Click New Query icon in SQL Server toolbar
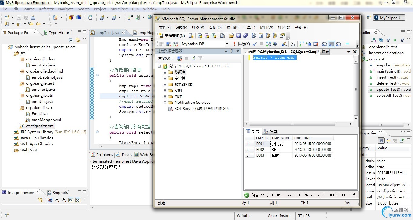This screenshot has height=220, width=413. 172,36
